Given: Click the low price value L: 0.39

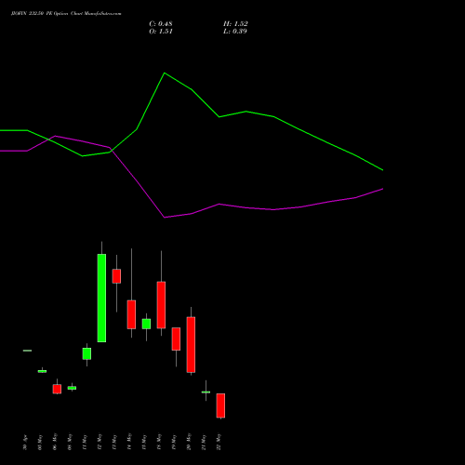Looking at the screenshot, I should point(235,32).
